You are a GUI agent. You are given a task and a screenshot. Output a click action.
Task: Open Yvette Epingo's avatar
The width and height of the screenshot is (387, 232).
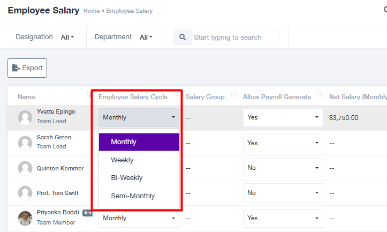tap(25, 117)
